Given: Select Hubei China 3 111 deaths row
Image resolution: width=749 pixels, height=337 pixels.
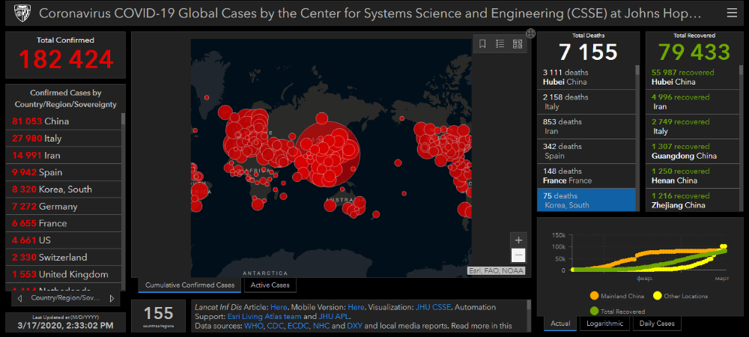Looking at the screenshot, I should coord(586,77).
